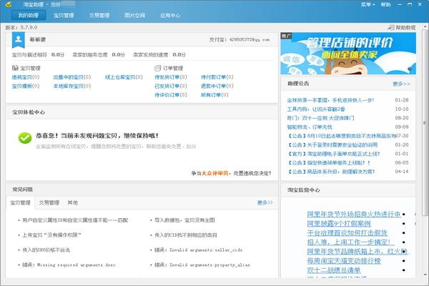Open 待评价订单(0) link
Screen dimensions: 429x286
[171, 95]
